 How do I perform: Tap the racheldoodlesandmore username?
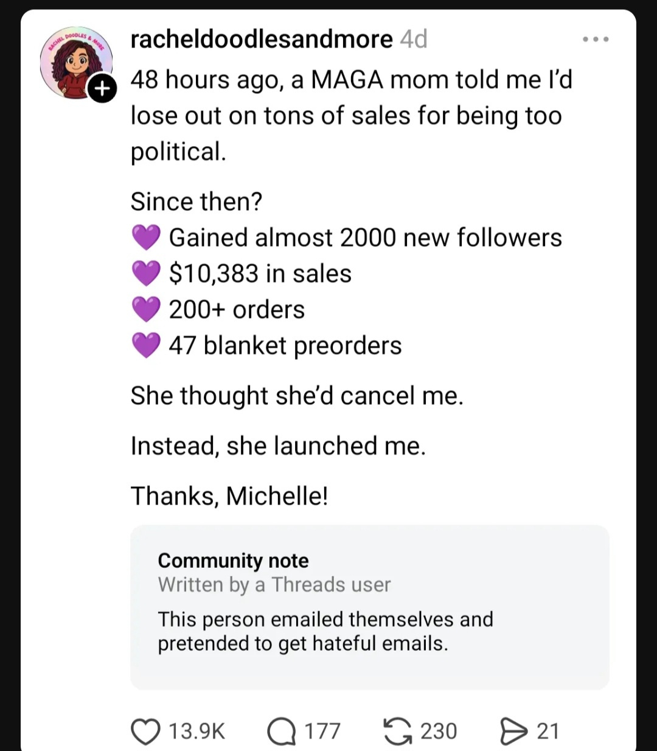(x=262, y=40)
